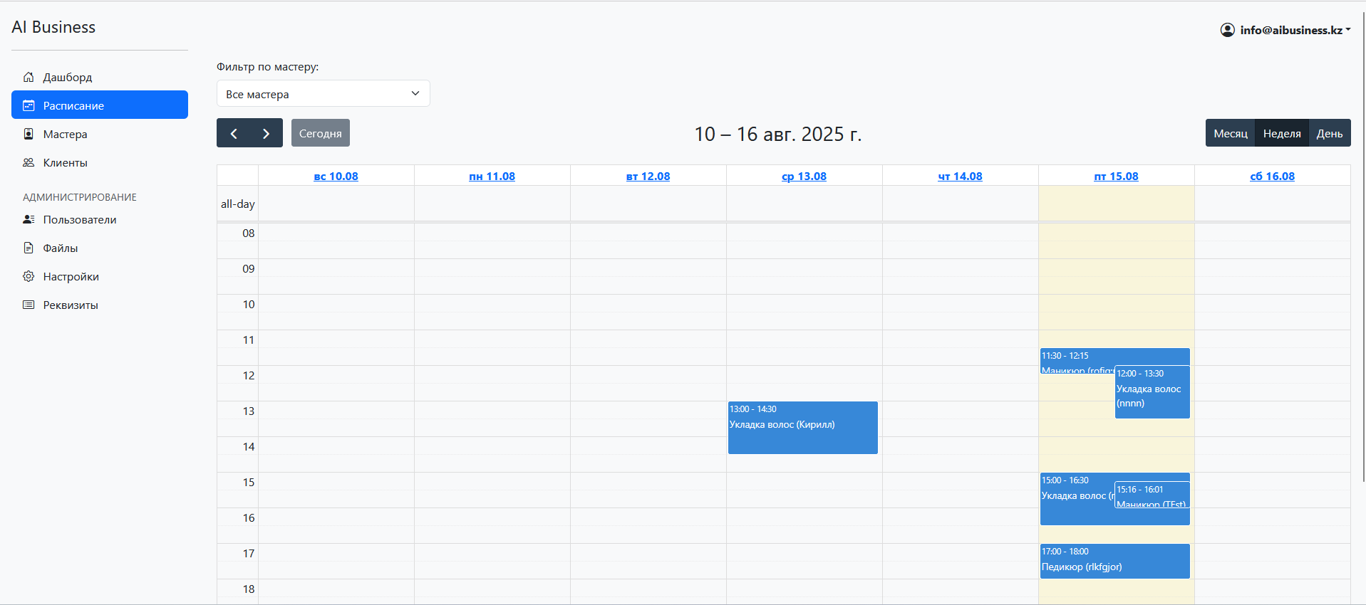Open the 17:00 Педикюр appointment
The height and width of the screenshot is (605, 1366).
1114,561
